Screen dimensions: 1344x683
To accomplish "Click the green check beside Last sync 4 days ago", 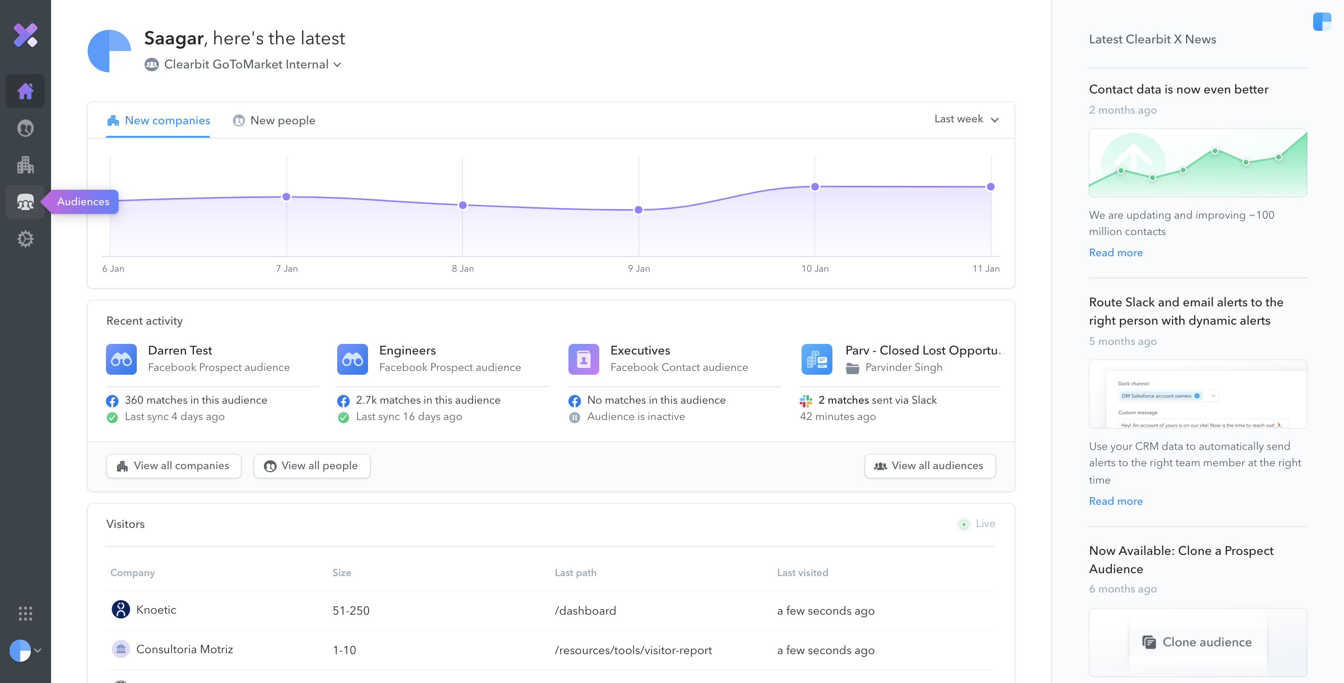I will click(x=112, y=418).
